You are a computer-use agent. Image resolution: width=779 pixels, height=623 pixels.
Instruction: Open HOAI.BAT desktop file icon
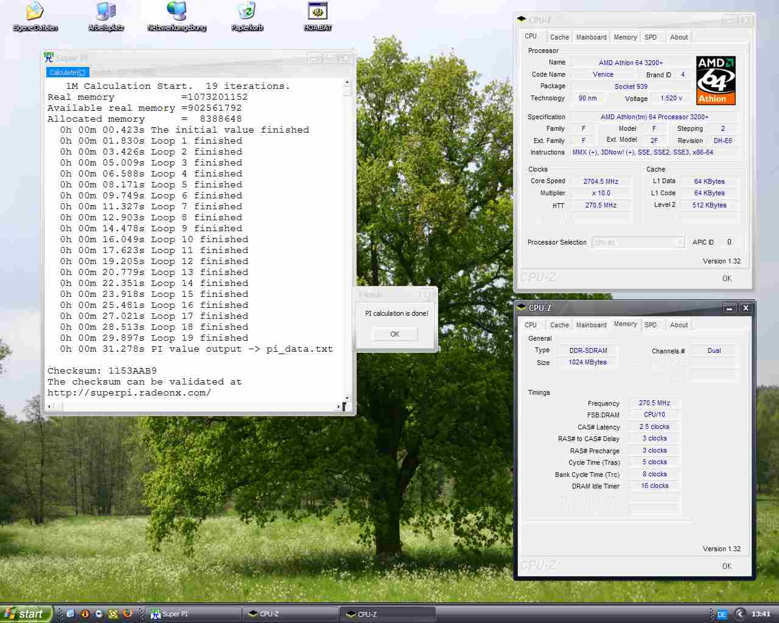(x=318, y=16)
